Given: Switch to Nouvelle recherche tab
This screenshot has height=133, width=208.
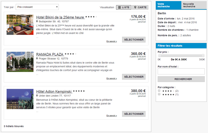Looking at the screenshot, I should [193, 5].
